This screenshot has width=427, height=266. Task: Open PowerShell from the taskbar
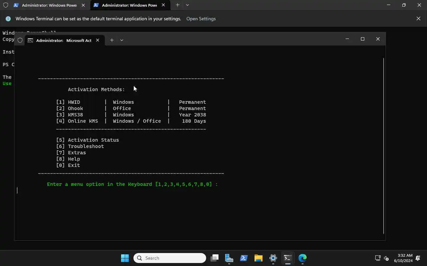click(244, 258)
